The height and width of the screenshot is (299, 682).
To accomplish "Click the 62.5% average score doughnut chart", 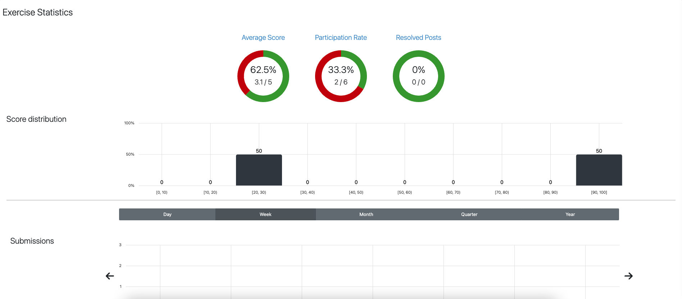I will click(263, 76).
